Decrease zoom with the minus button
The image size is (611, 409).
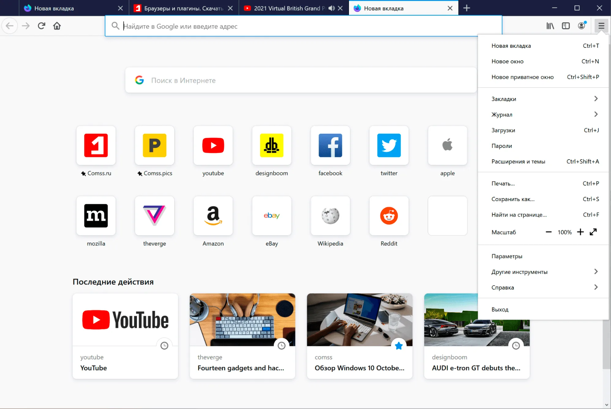[x=549, y=232]
